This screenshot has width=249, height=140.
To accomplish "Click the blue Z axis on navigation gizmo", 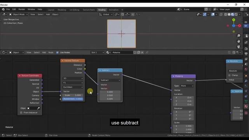I will (x=233, y=26).
